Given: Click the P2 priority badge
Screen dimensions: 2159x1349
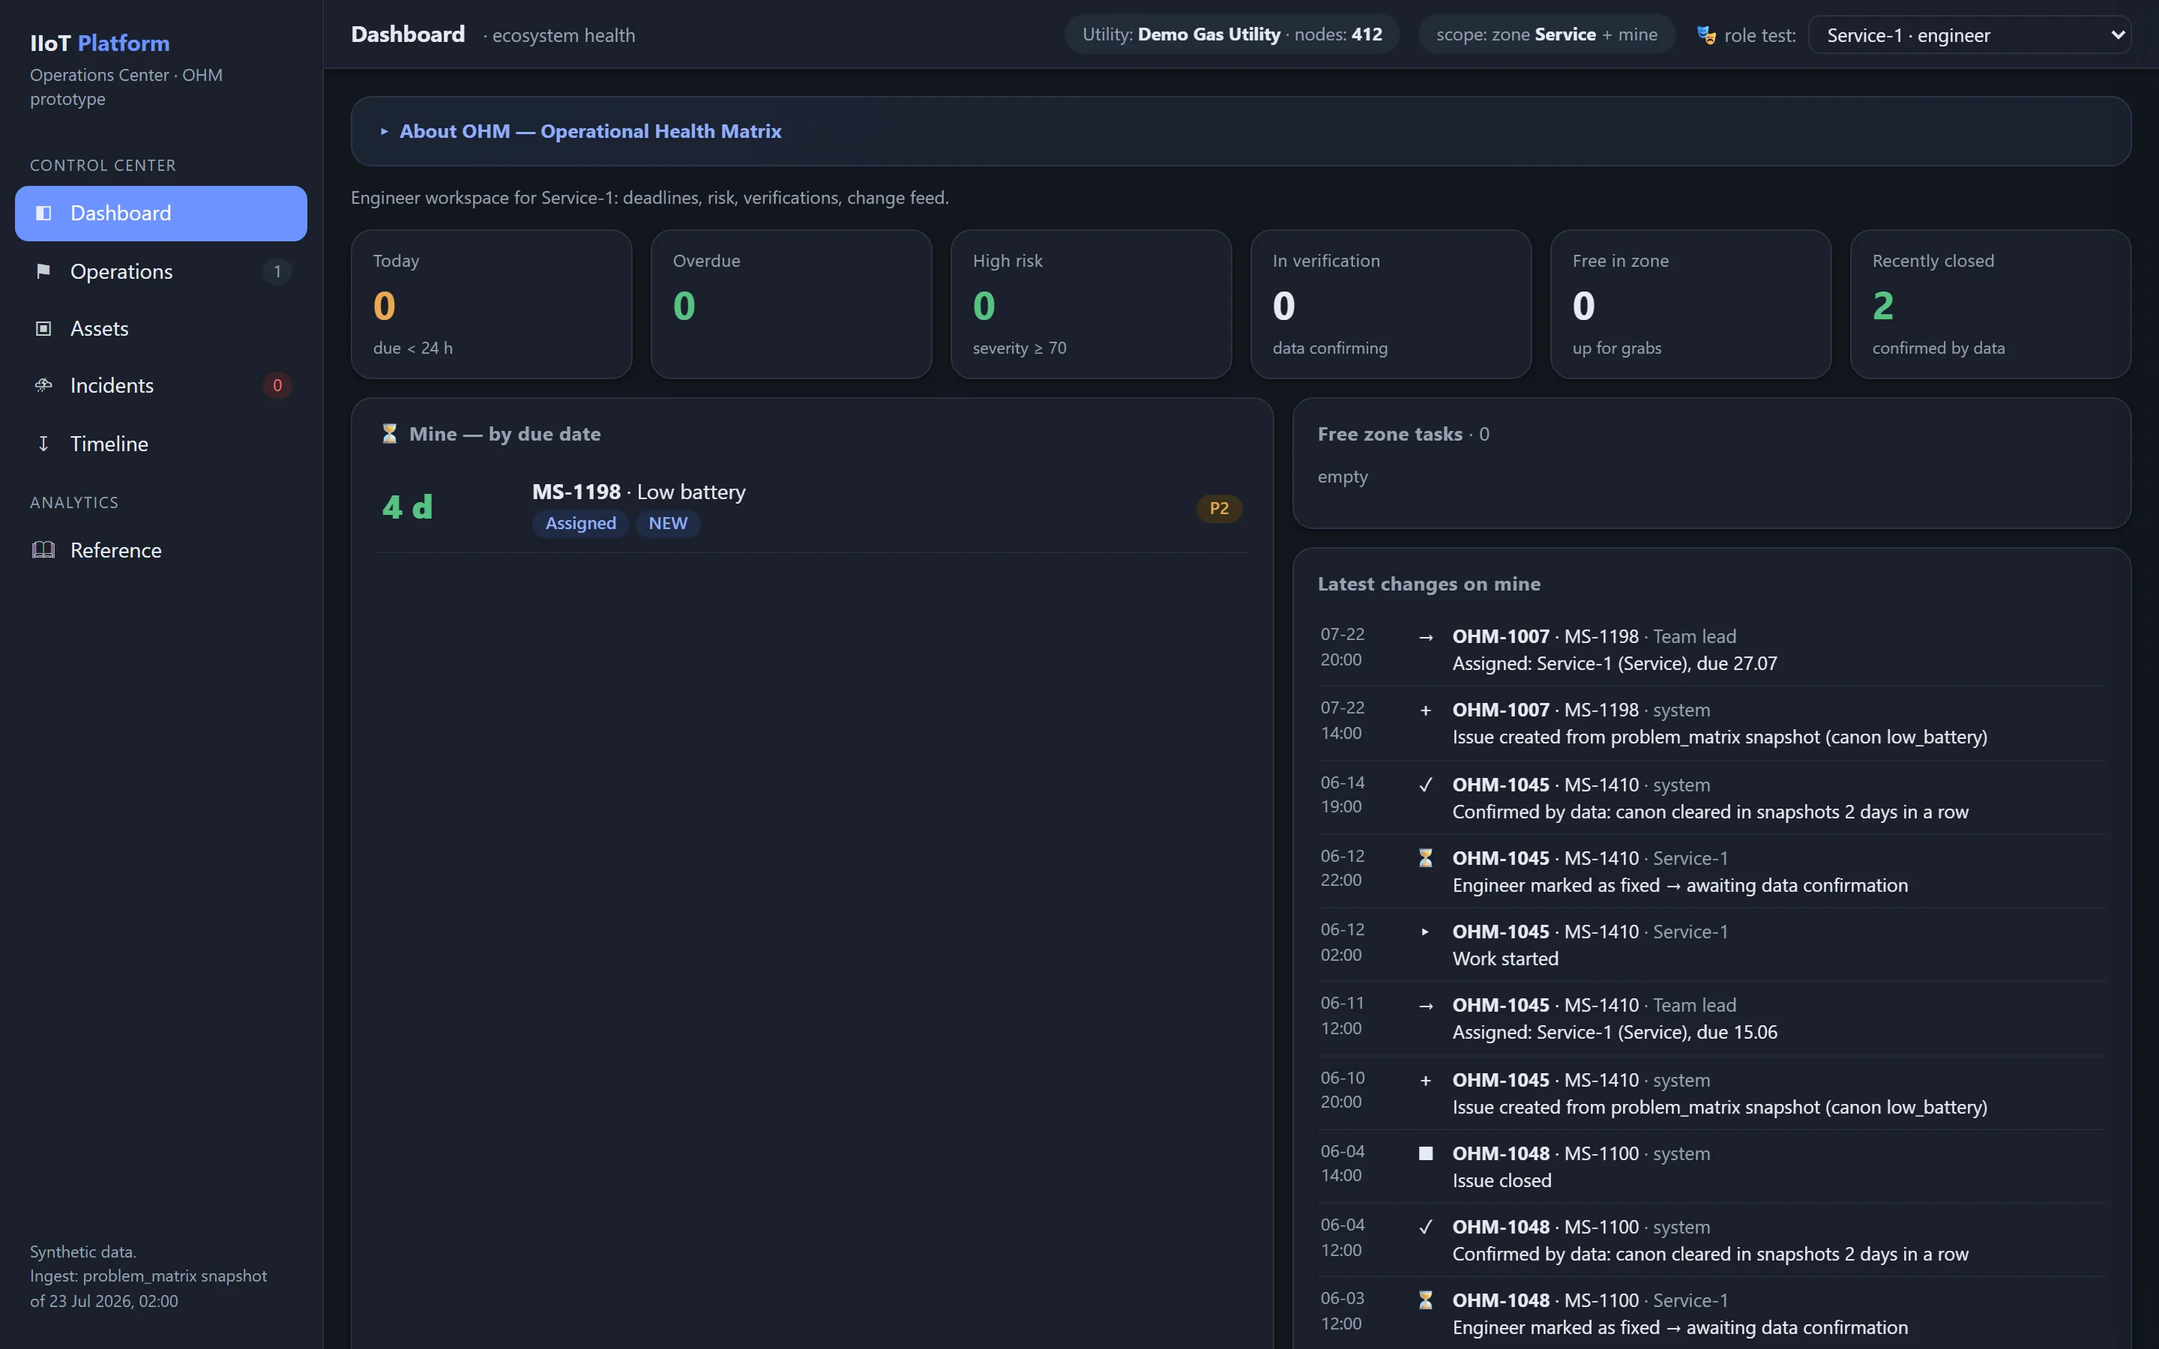Looking at the screenshot, I should click(x=1219, y=509).
